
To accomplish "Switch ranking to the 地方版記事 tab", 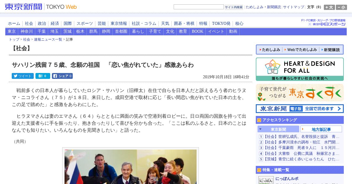I will click(321, 129).
